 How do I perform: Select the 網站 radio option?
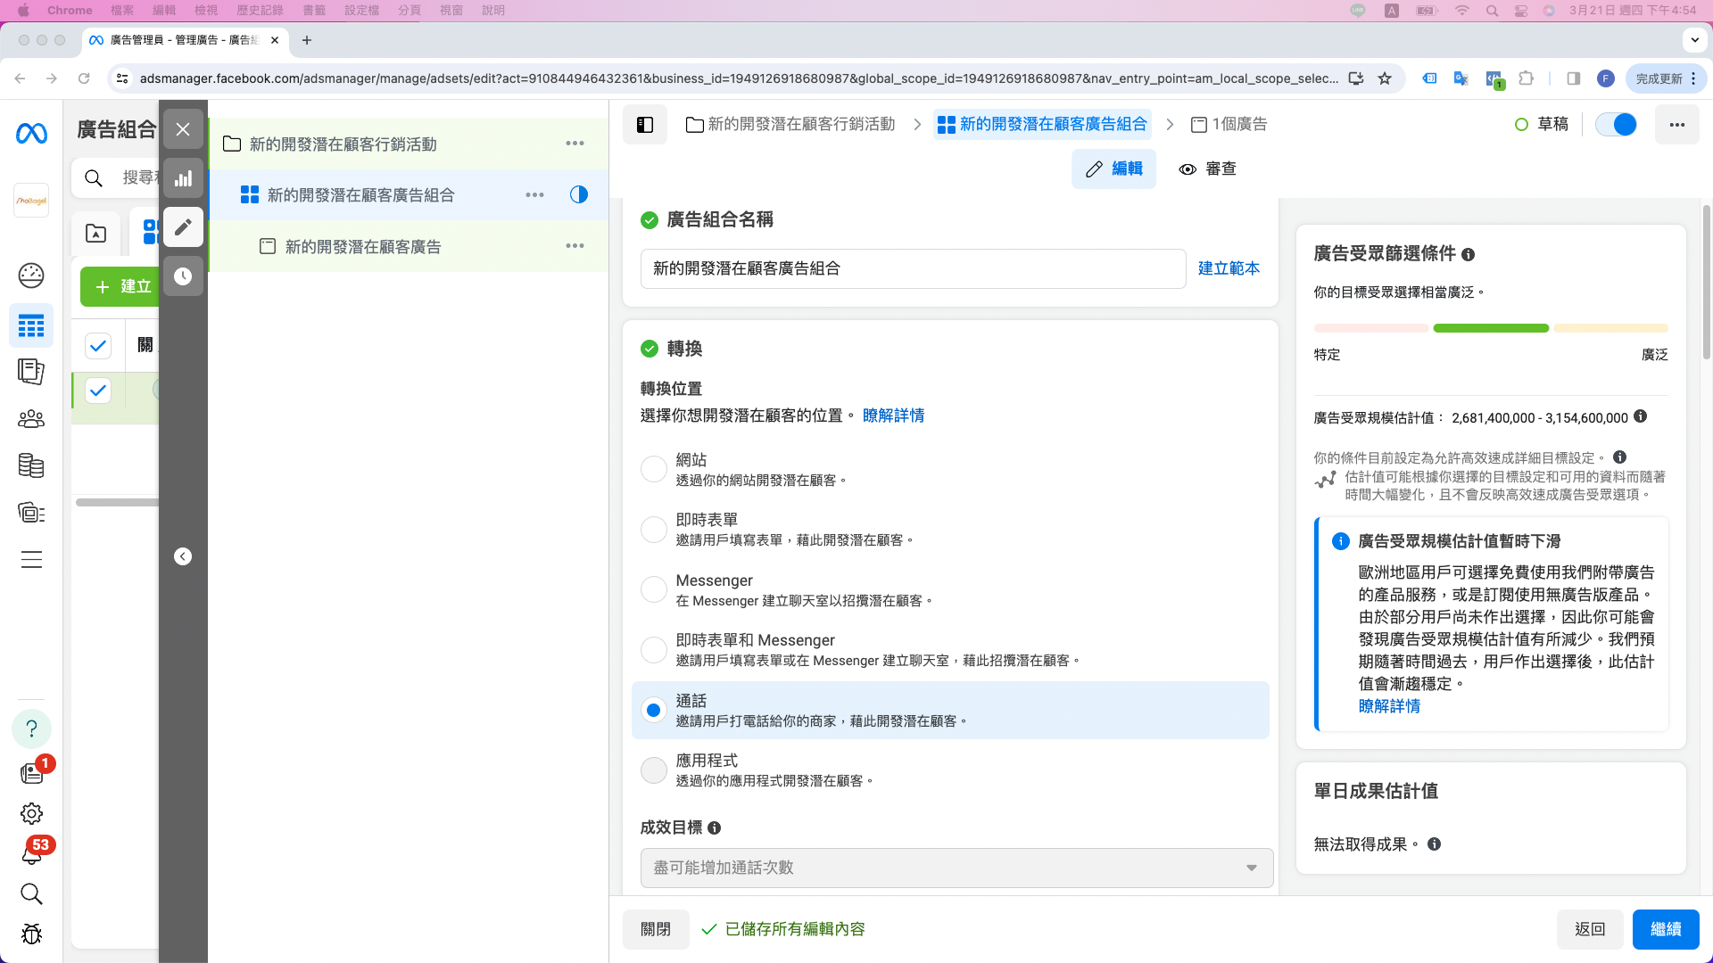click(654, 469)
